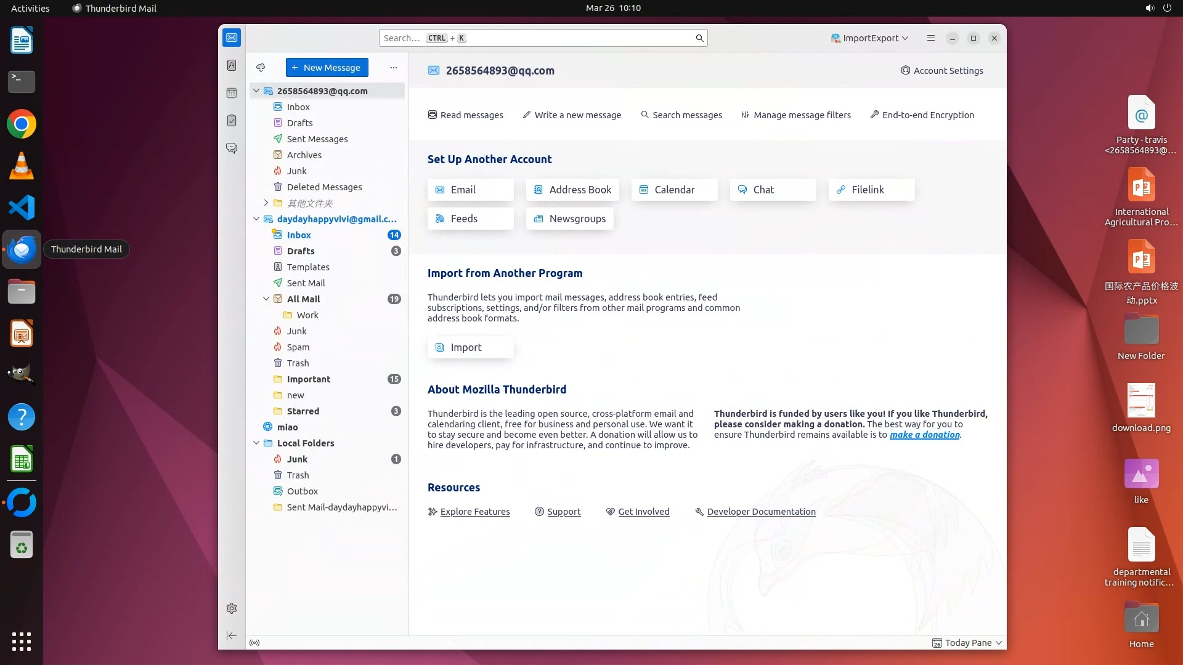Image resolution: width=1183 pixels, height=665 pixels.
Task: Click the online status icon in the status bar
Action: click(x=254, y=643)
